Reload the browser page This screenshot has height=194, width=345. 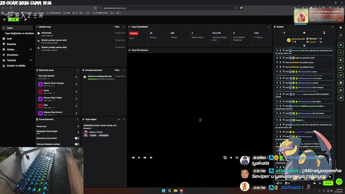(x=11, y=8)
